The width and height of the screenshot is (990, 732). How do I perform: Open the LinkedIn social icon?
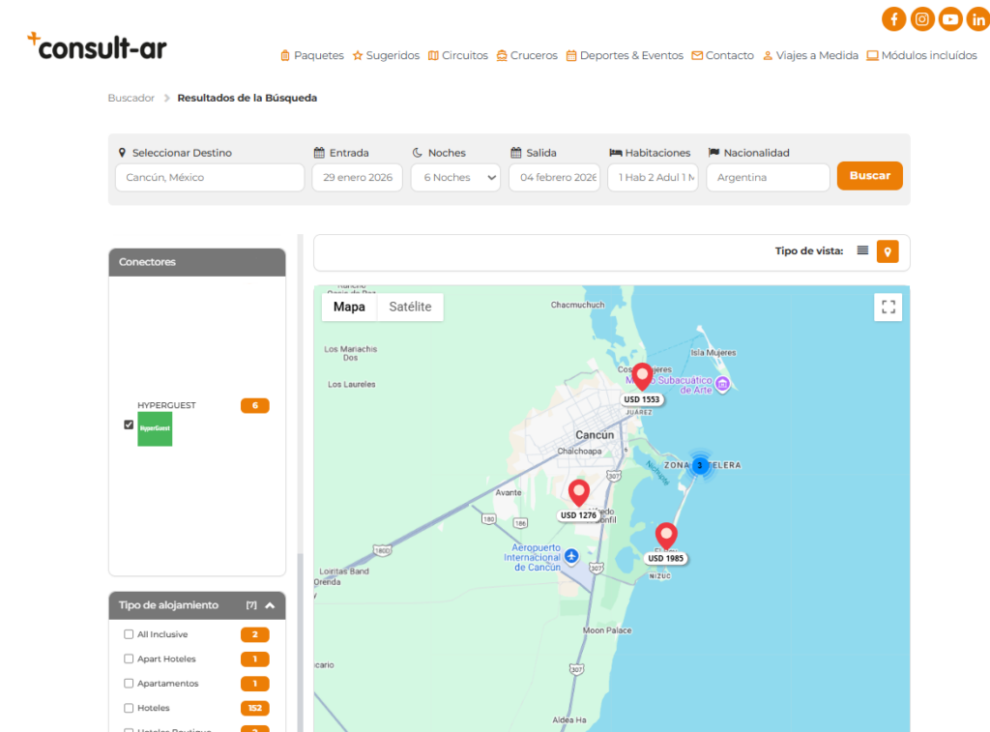tap(977, 18)
